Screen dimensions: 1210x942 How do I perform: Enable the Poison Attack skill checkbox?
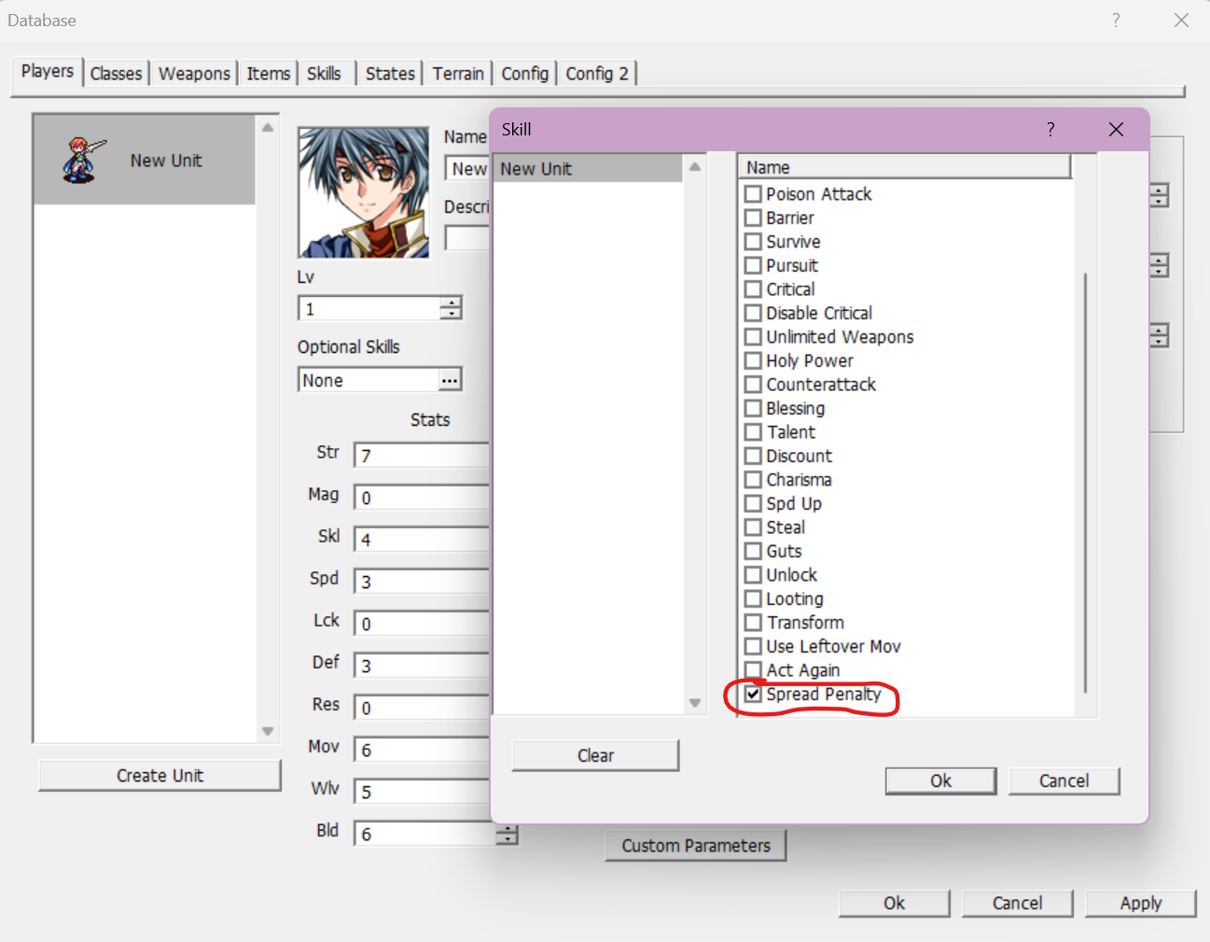coord(754,194)
